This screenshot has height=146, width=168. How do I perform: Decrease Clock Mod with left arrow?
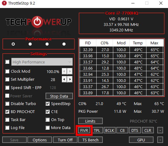64,71
